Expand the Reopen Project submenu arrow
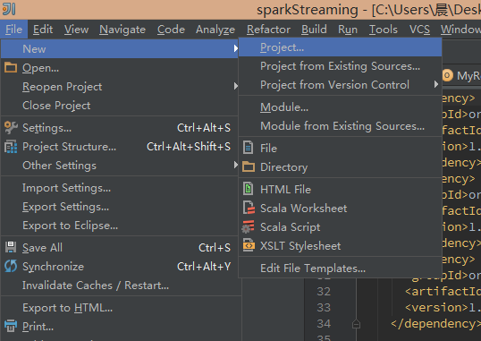481x341 pixels. pos(236,86)
